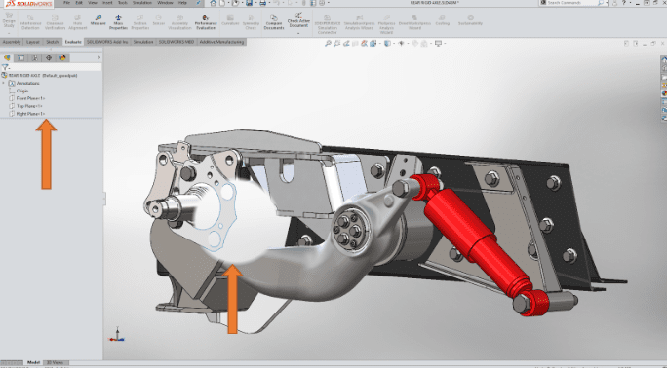Open Clearance Verification tool
The height and width of the screenshot is (368, 667).
55,22
